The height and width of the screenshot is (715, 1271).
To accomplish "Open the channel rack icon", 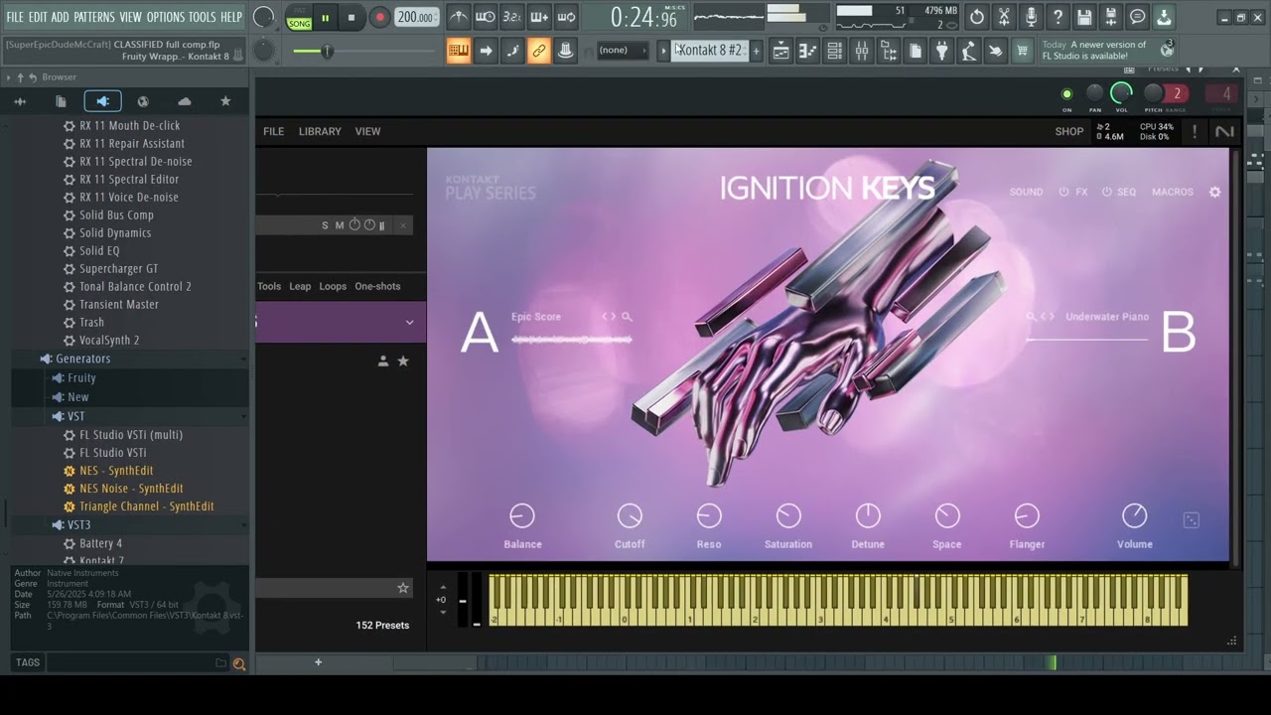I will tap(834, 52).
